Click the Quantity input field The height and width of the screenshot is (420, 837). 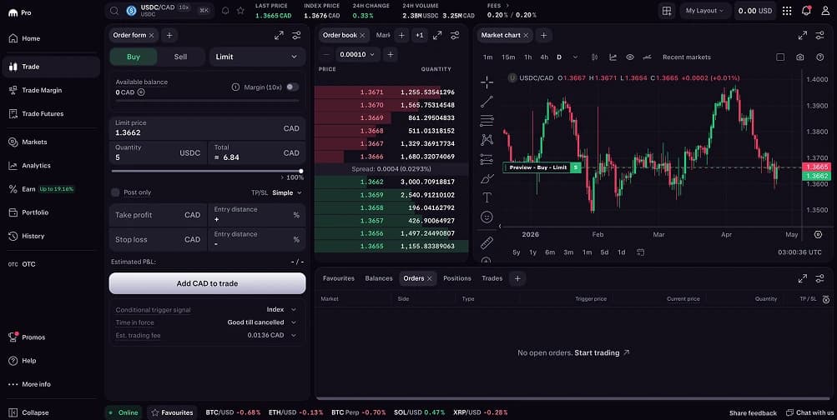tap(158, 152)
